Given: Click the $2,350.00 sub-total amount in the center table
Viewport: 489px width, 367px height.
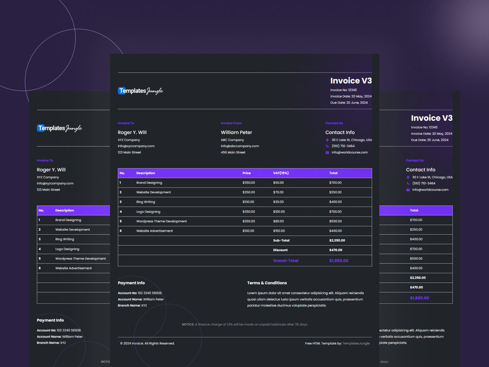Looking at the screenshot, I should [x=337, y=240].
